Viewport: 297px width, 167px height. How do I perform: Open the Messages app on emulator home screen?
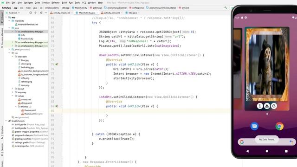(x=254, y=126)
